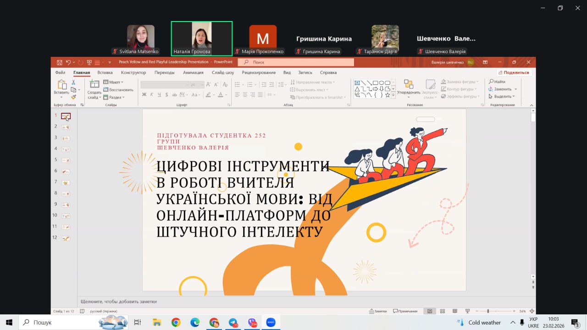Open Chrome from the taskbar
587x330 pixels.
click(176, 322)
